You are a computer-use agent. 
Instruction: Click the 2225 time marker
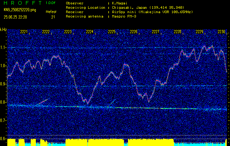(112, 32)
